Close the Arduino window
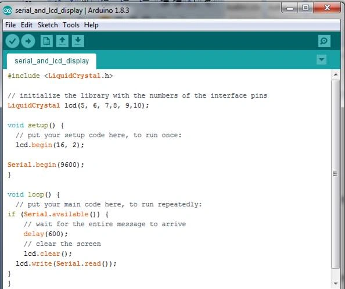The height and width of the screenshot is (289, 345). point(327,8)
